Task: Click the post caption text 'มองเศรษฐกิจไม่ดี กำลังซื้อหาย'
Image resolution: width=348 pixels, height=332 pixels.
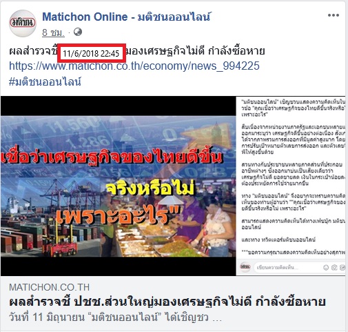Action: tap(196, 51)
